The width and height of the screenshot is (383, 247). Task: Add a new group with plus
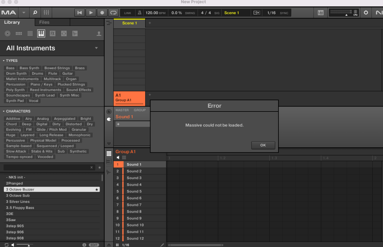pyautogui.click(x=150, y=95)
